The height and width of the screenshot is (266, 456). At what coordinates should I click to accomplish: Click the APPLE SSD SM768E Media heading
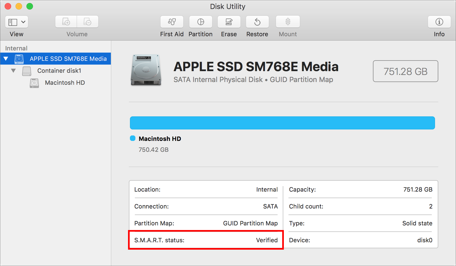[x=256, y=67]
